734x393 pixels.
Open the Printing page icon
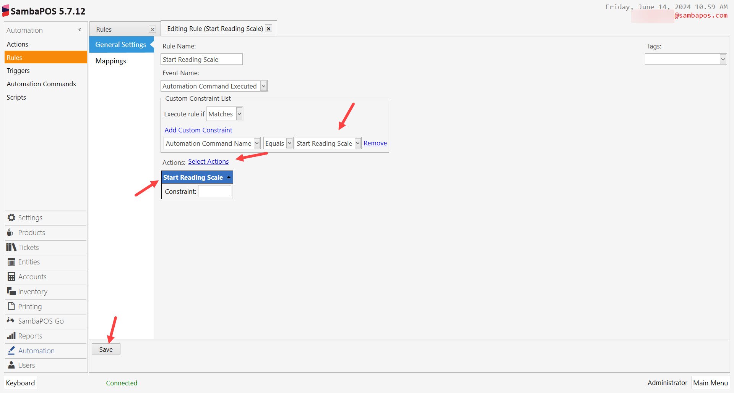pyautogui.click(x=10, y=306)
